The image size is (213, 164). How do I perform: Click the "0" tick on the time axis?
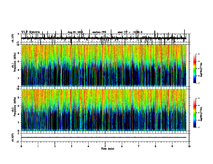coord(21,146)
